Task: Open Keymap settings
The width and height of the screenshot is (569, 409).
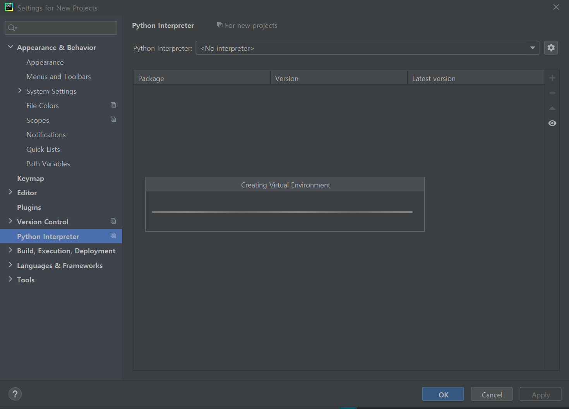Action: 31,179
